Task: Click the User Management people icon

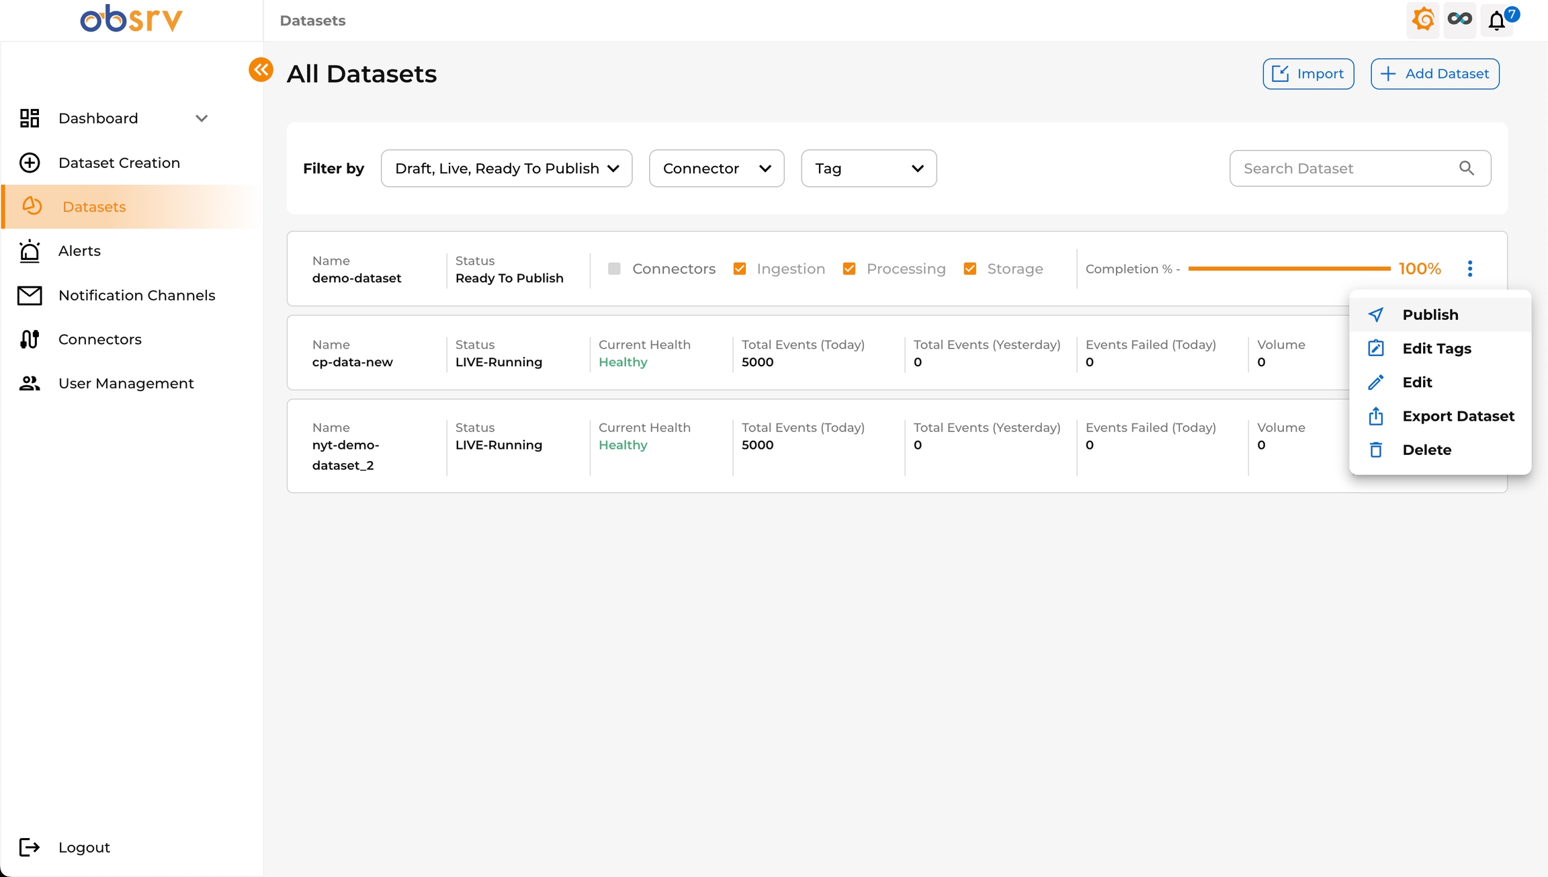Action: (30, 383)
